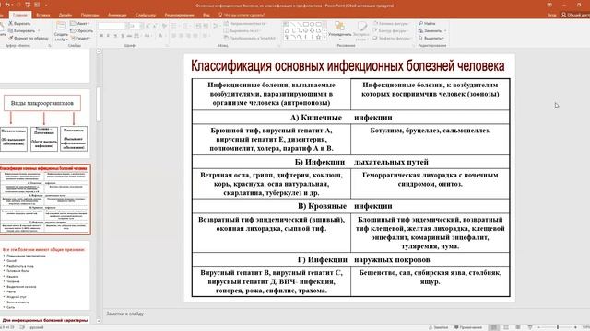Open Заметки (Notes) from status bar

coord(439,327)
